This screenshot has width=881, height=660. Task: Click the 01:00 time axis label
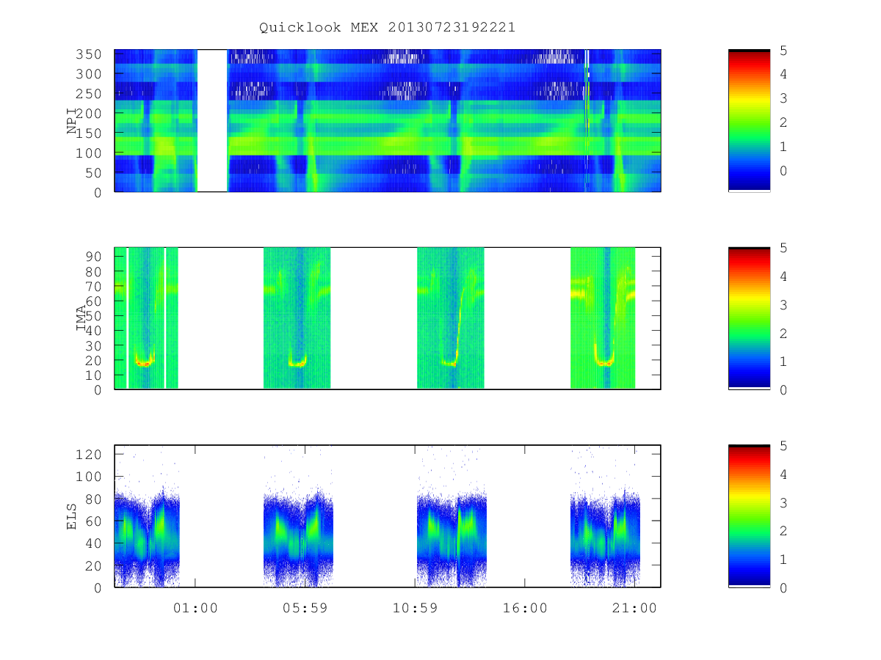[x=195, y=608]
